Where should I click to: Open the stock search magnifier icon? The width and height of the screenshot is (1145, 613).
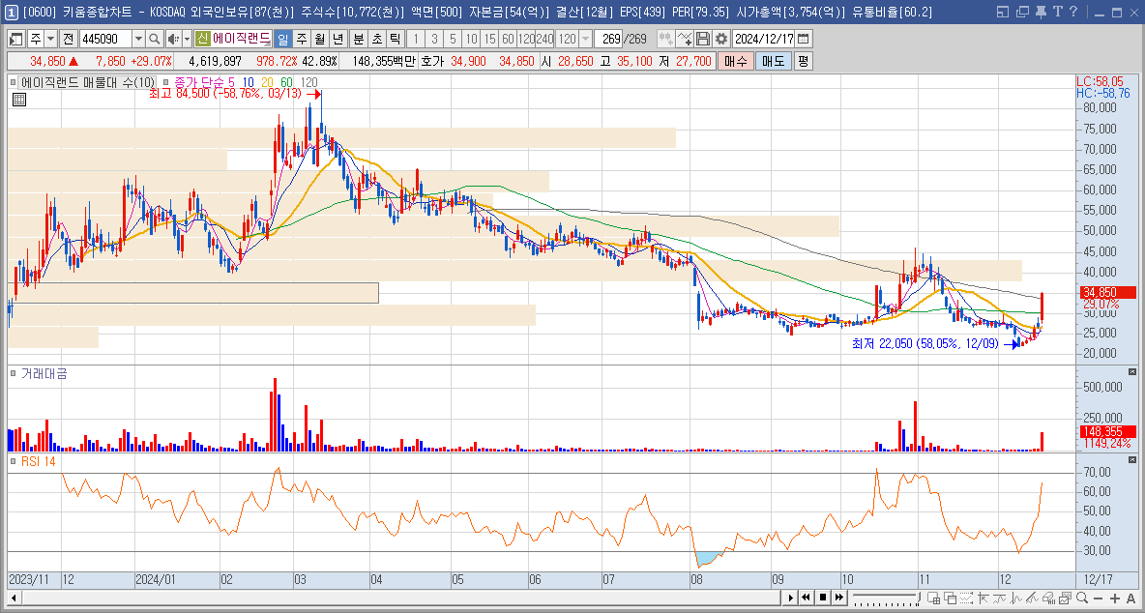coord(154,39)
